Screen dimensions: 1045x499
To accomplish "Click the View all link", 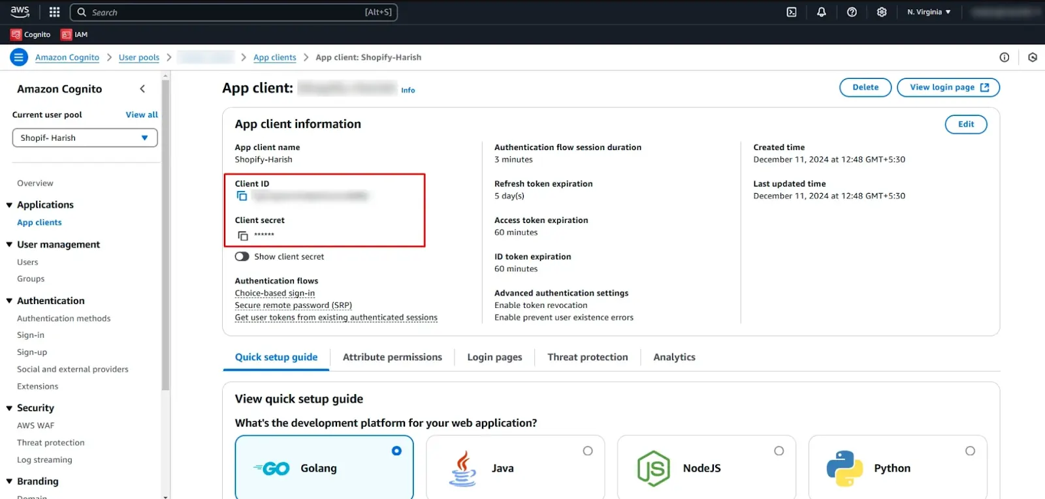I will click(142, 115).
